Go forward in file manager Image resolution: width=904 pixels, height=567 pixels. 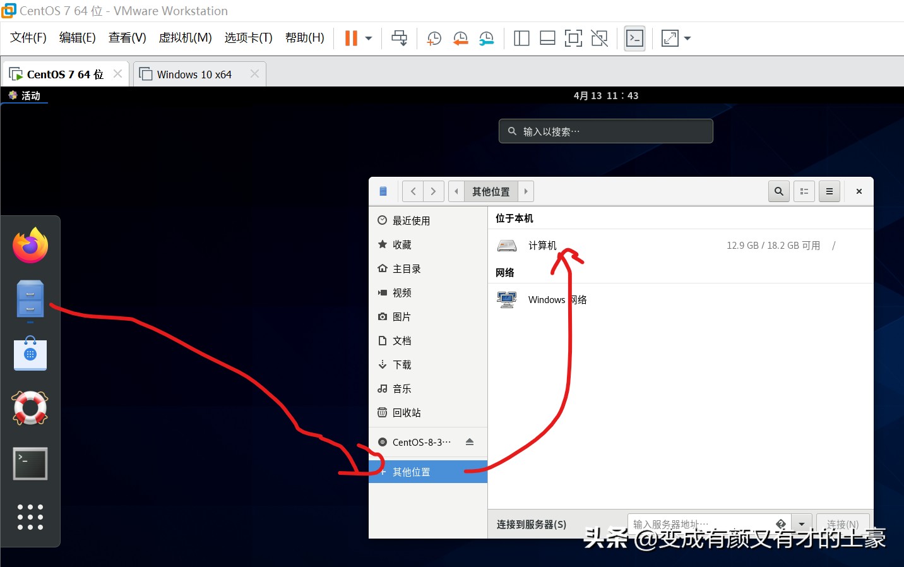433,191
